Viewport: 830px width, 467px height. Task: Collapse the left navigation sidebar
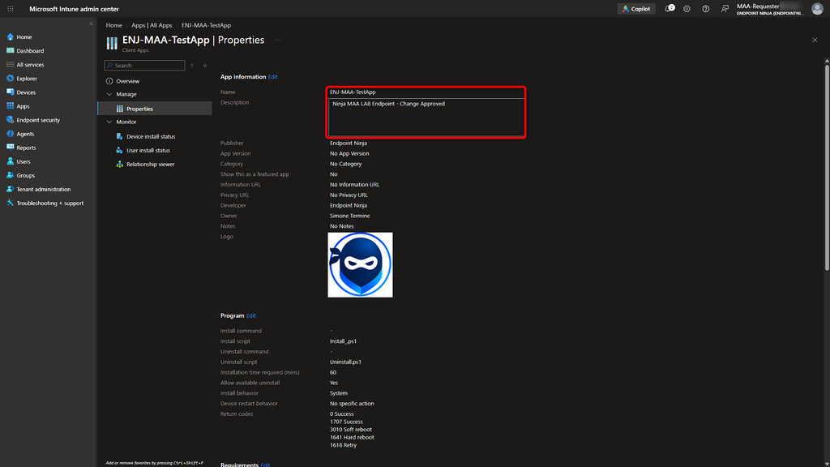(91, 24)
